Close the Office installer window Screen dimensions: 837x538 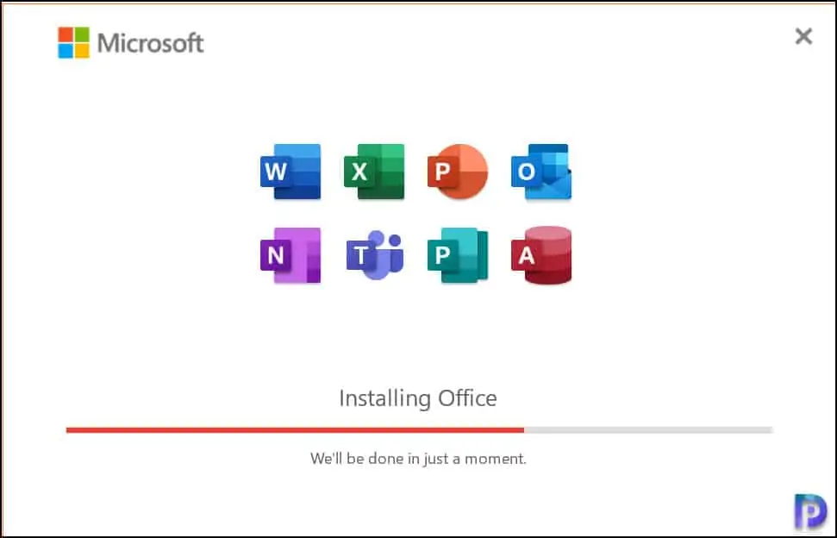[x=803, y=36]
